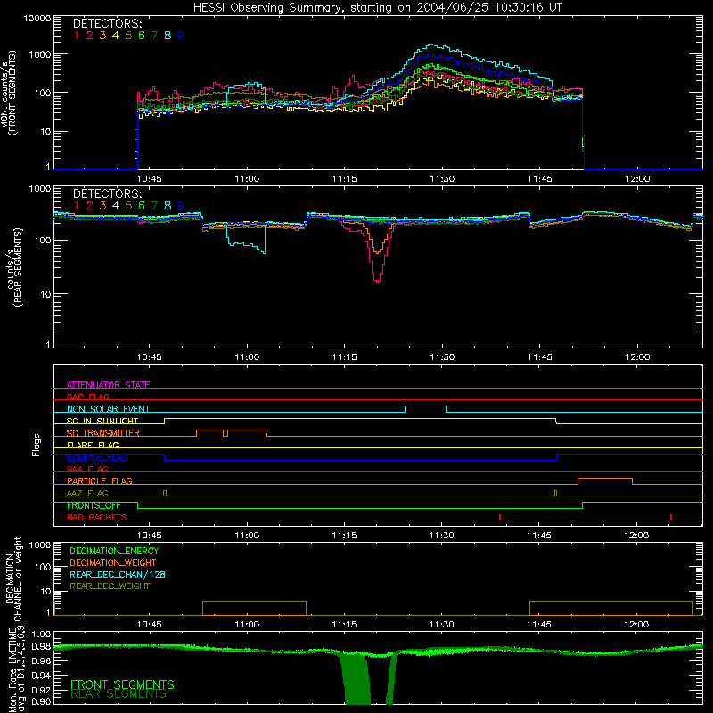Click detector number 8 in the front segments legend

point(168,36)
